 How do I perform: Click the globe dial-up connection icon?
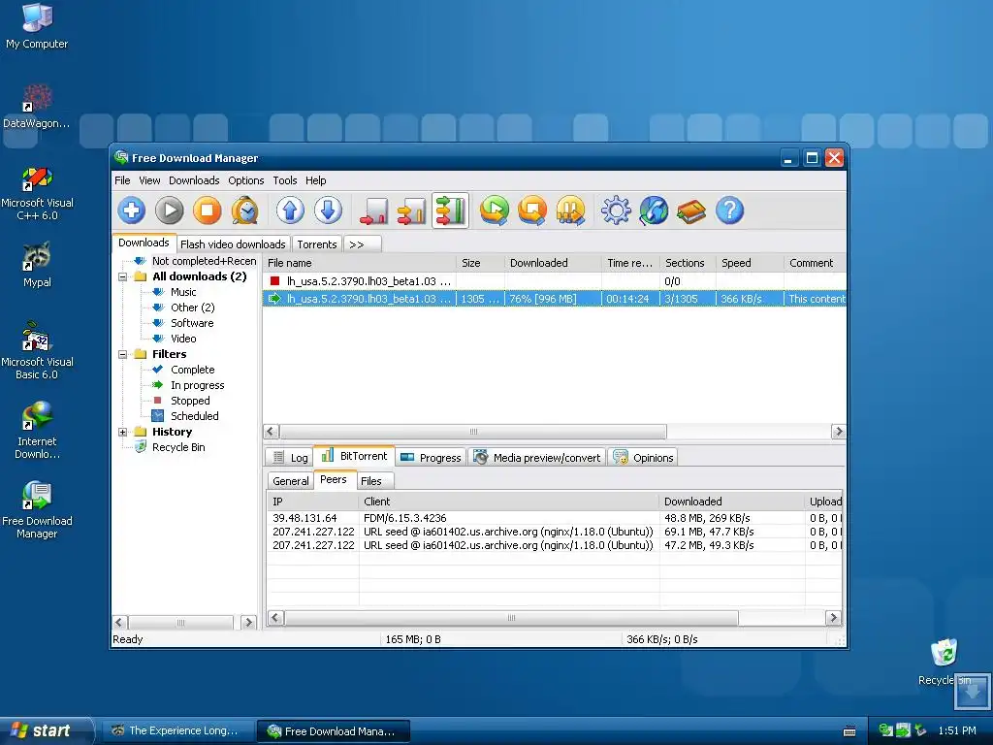(655, 211)
